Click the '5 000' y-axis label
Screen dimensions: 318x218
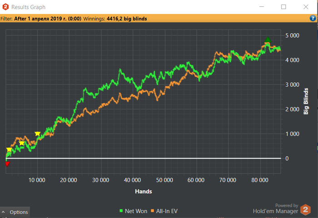(292, 35)
